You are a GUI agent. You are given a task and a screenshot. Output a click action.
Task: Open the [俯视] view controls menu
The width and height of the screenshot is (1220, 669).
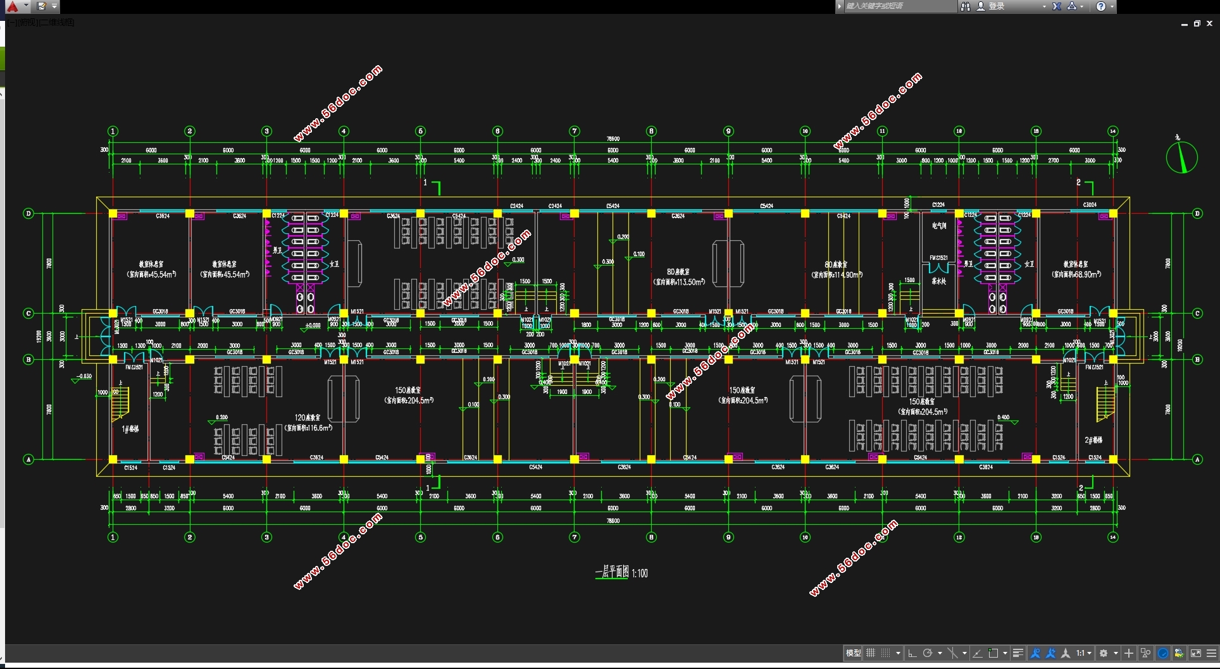point(27,22)
